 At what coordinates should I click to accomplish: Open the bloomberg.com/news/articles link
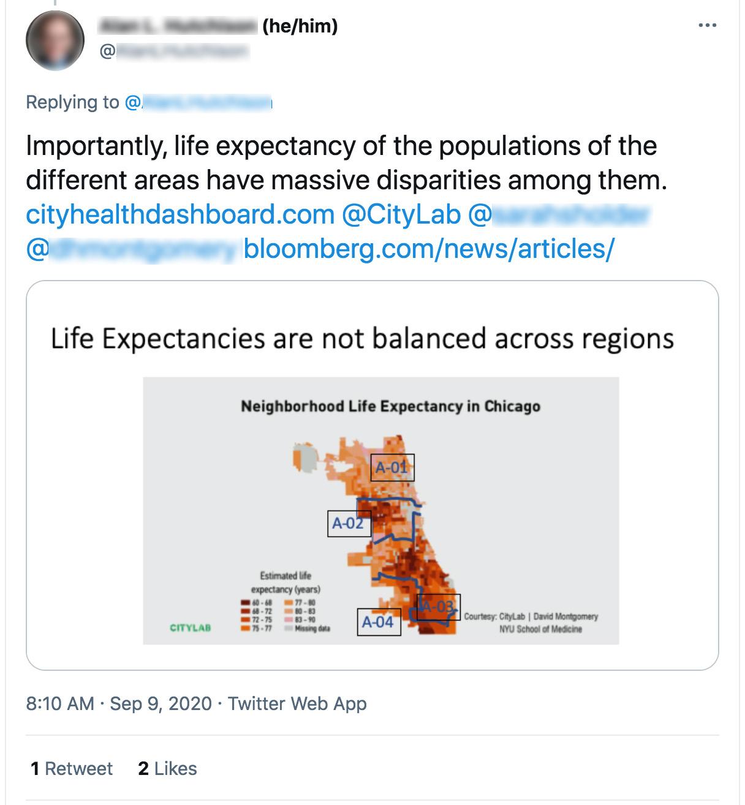click(x=429, y=249)
